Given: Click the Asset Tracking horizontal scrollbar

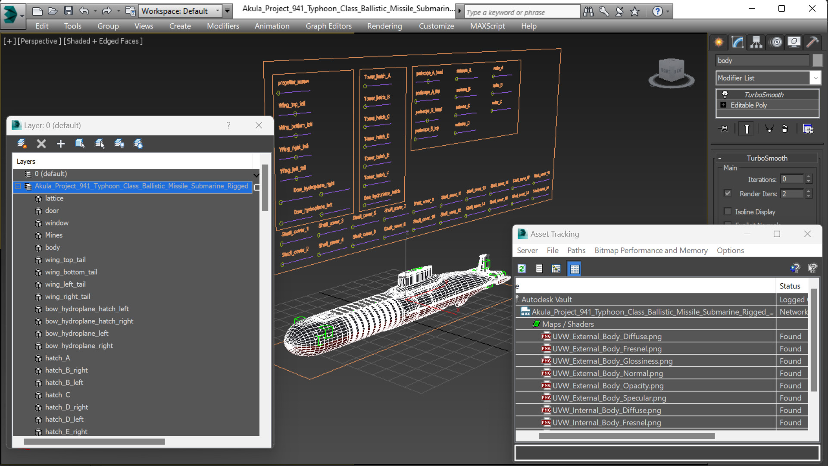Looking at the screenshot, I should click(x=626, y=436).
